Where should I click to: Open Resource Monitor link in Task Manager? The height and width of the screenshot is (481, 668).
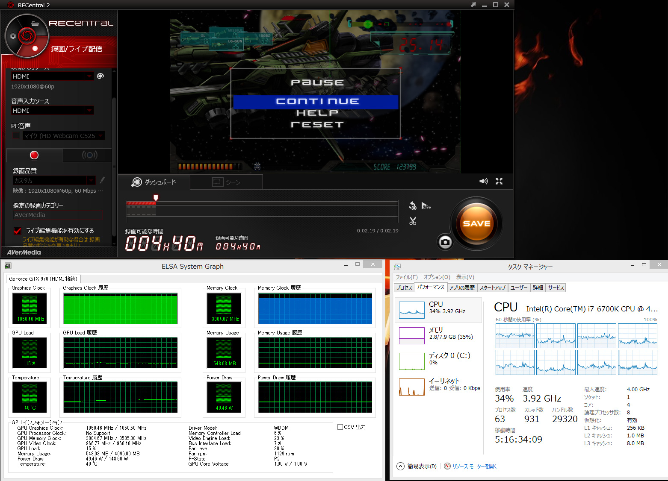click(x=474, y=466)
